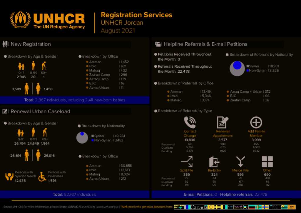Image resolution: width=301 pixels, height=213 pixels.
Task: Click the blue Non-Syrian swatch in Renewal Caseload
Action: pyautogui.click(x=93, y=140)
